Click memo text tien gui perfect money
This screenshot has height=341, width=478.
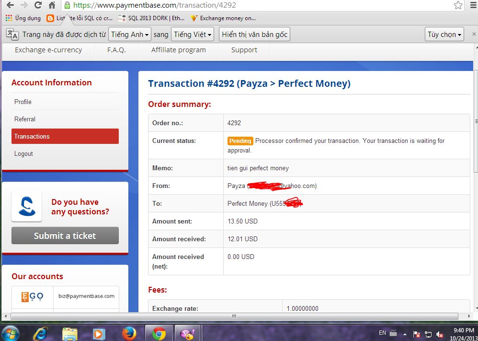tap(258, 168)
